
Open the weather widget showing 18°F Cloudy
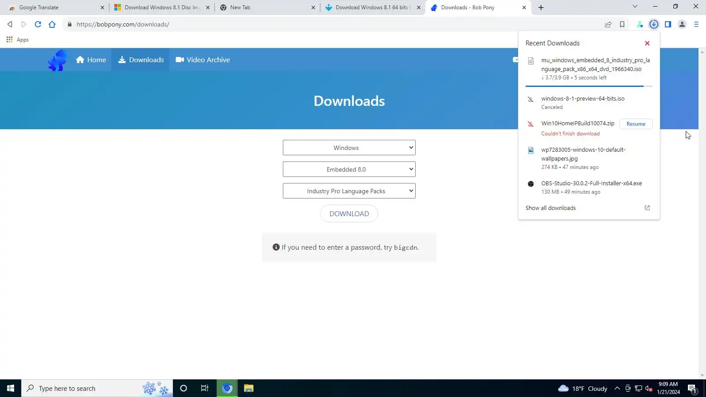tap(583, 389)
